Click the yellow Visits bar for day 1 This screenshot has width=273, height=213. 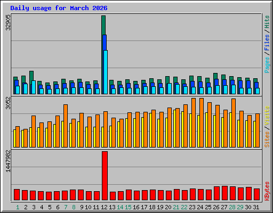(14, 138)
